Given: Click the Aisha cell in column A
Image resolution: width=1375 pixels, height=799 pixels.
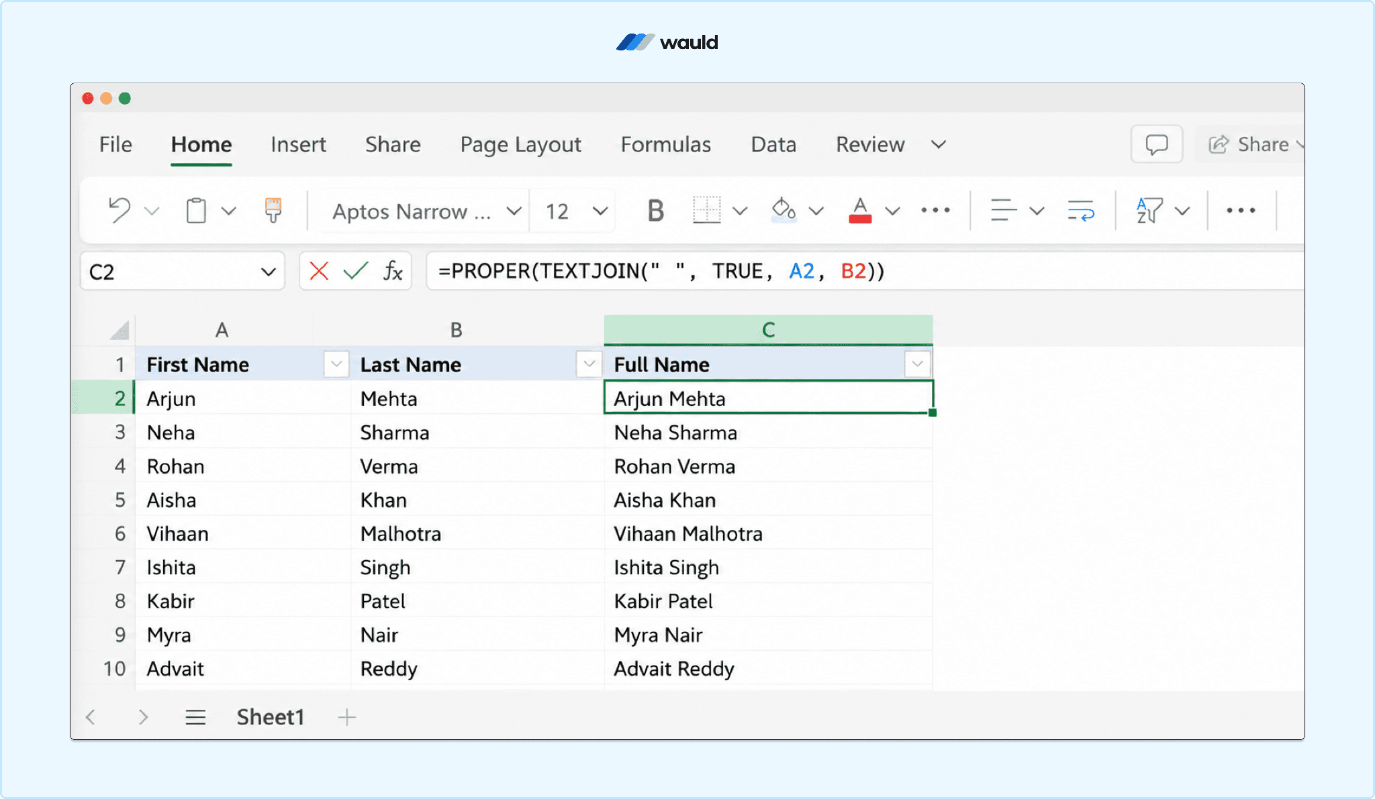Looking at the screenshot, I should click(x=242, y=499).
